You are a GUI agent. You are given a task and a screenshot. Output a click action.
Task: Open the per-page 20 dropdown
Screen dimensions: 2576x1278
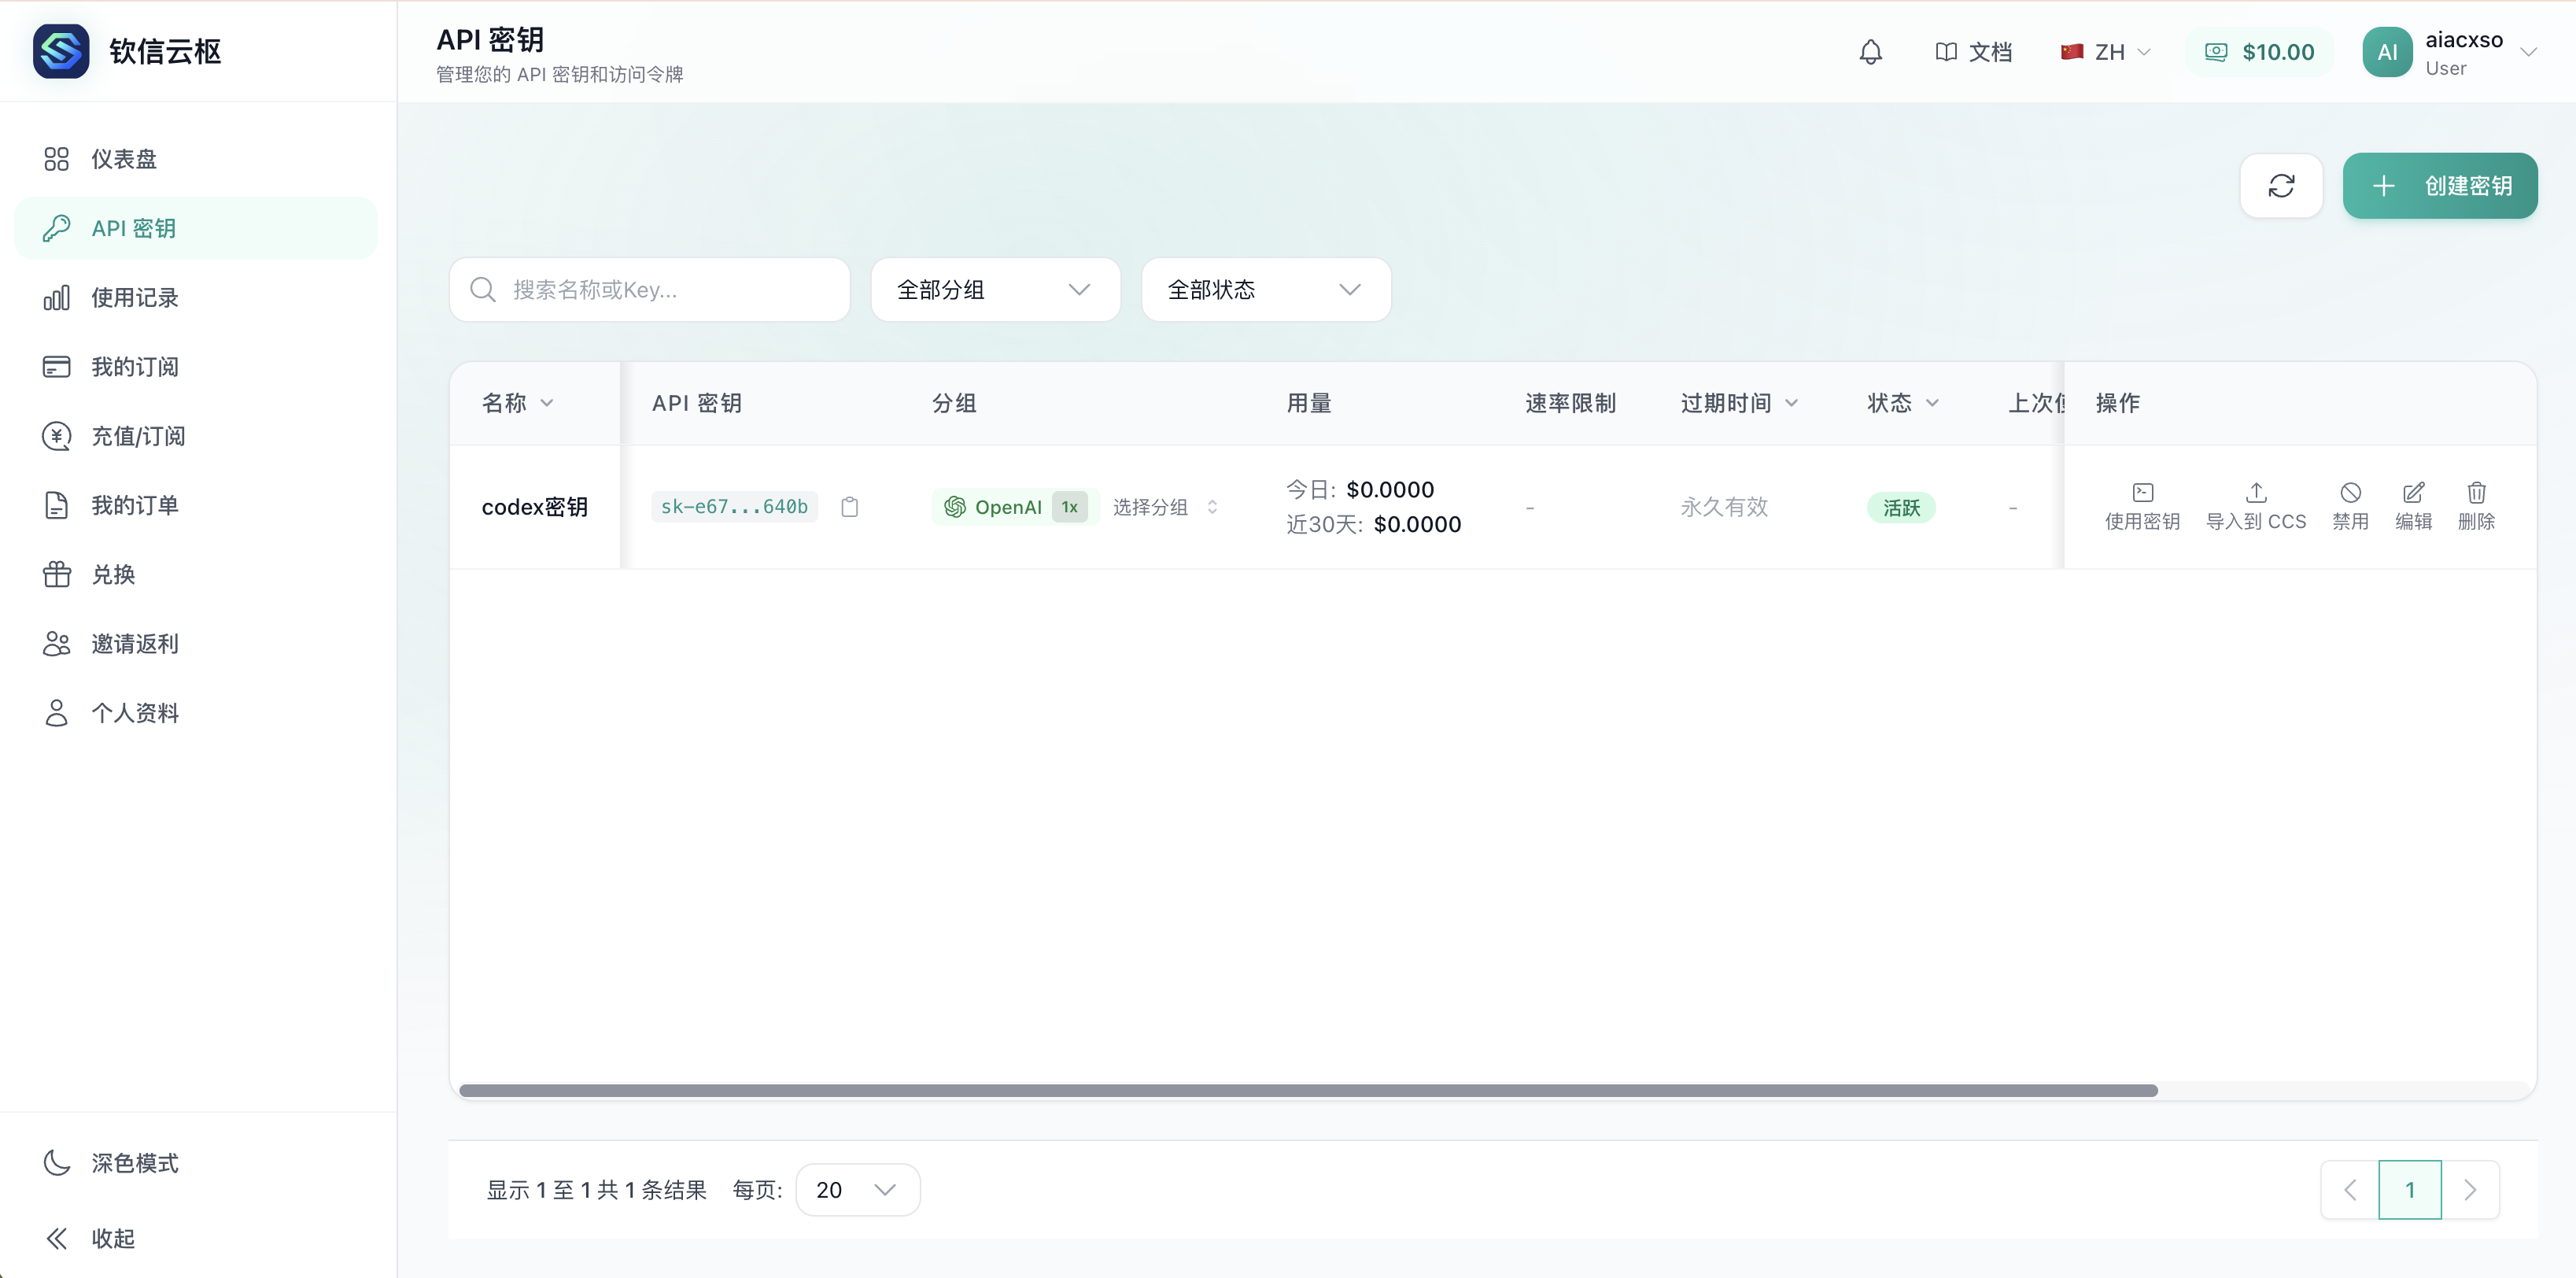click(x=857, y=1189)
